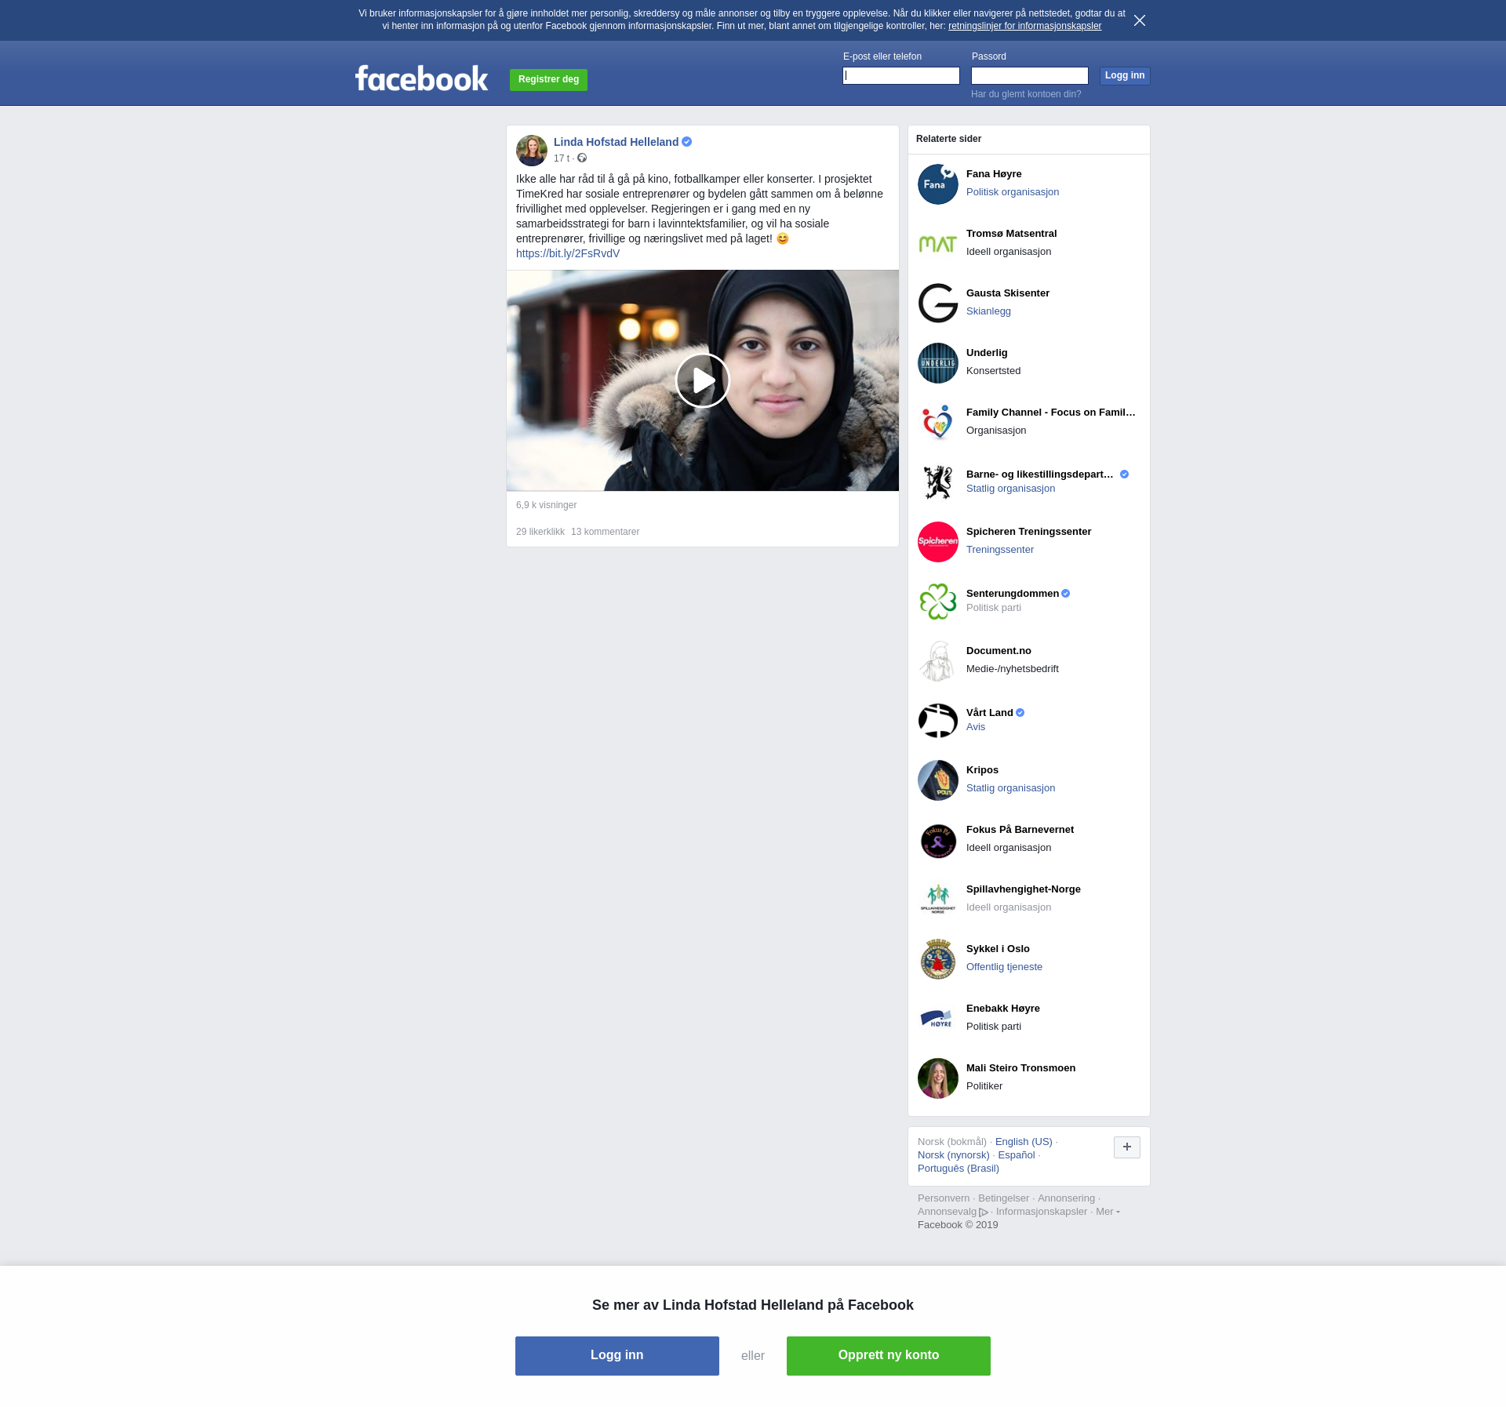Close the cookie notice banner
This screenshot has height=1407, width=1506.
(1140, 20)
